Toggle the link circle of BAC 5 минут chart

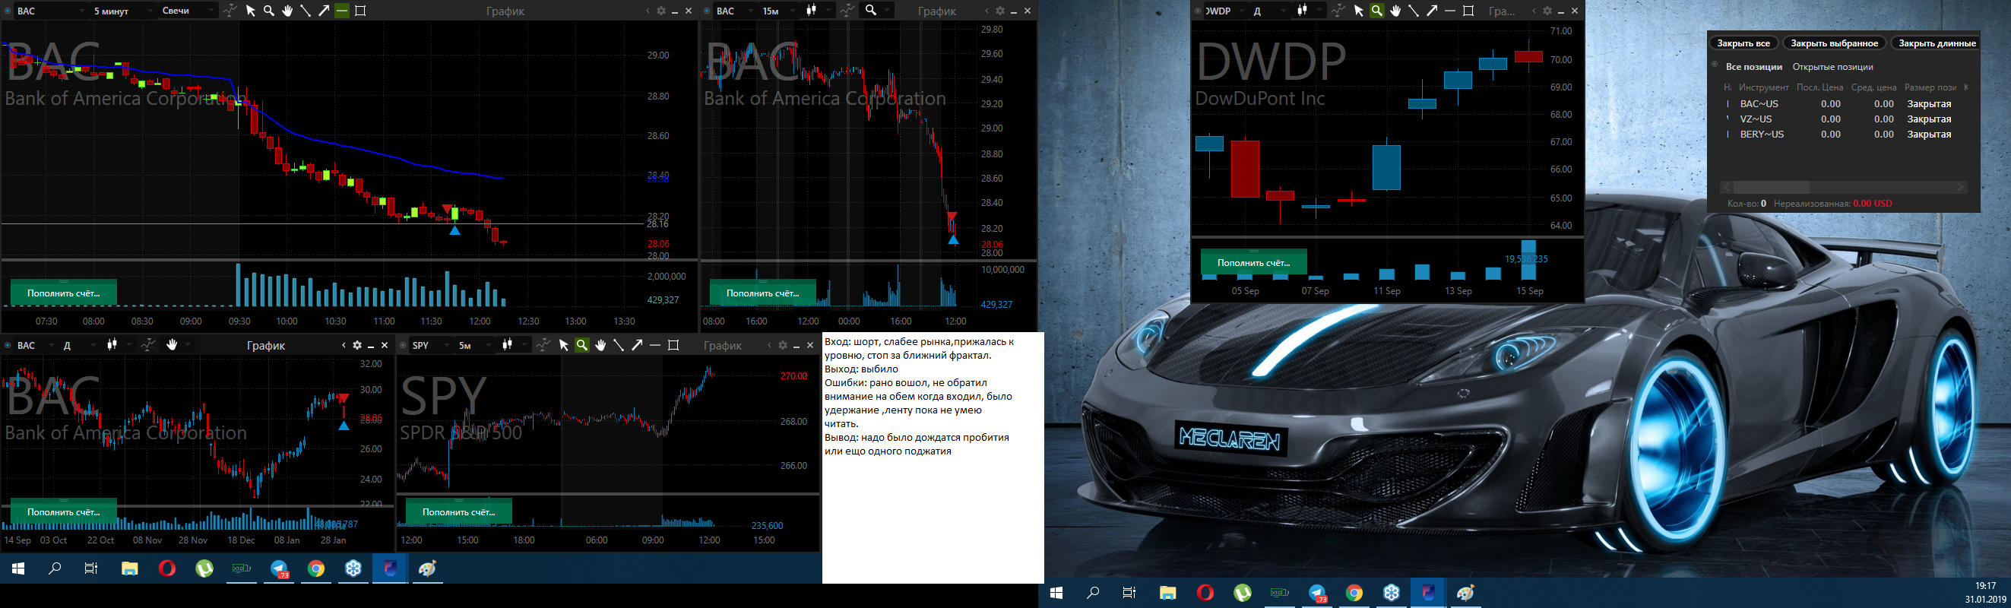pyautogui.click(x=8, y=11)
